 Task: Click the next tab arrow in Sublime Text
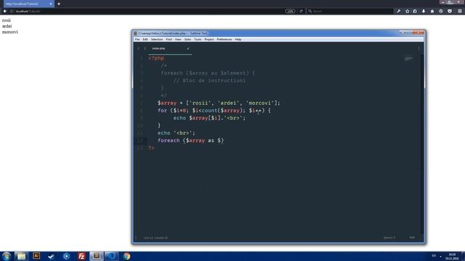coord(145,49)
